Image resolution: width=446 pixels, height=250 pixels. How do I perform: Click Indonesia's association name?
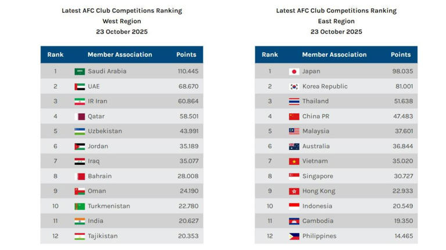(x=317, y=206)
